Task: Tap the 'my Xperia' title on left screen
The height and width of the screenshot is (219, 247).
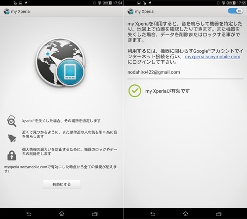Action: (20, 11)
